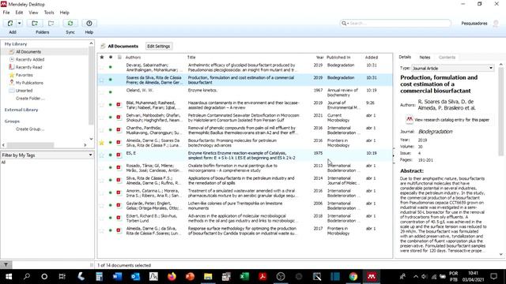The width and height of the screenshot is (506, 284).
Task: Open the Edit menu
Action: 19,13
